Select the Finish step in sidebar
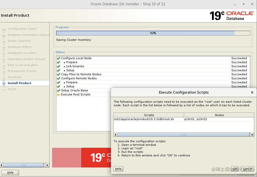Image resolution: width=257 pixels, height=177 pixels. [x=12, y=89]
